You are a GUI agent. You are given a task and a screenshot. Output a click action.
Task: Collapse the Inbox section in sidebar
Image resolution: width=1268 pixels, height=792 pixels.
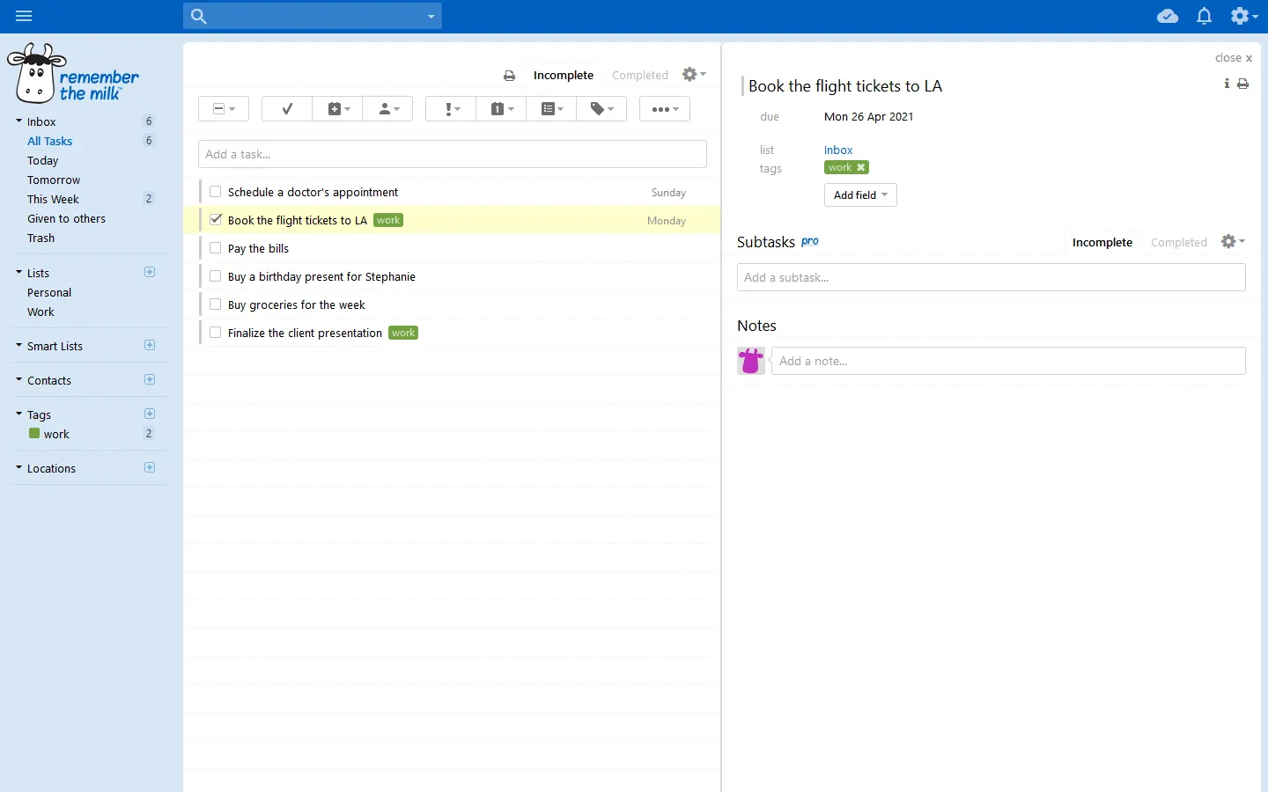18,121
